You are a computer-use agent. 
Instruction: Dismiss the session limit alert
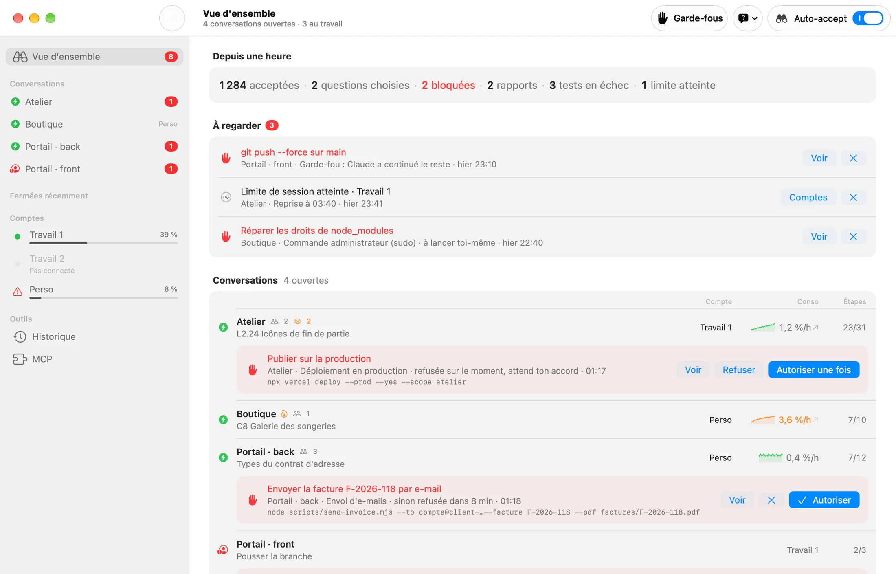pyautogui.click(x=853, y=197)
